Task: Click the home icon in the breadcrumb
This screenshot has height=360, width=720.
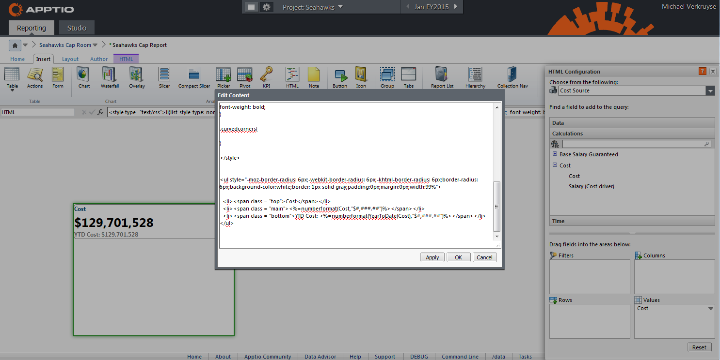Action: [15, 45]
